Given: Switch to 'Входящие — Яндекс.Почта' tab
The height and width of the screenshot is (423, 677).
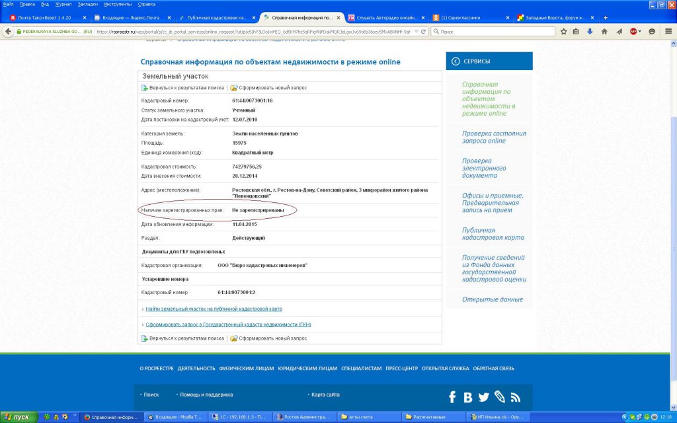Looking at the screenshot, I should pos(131,18).
